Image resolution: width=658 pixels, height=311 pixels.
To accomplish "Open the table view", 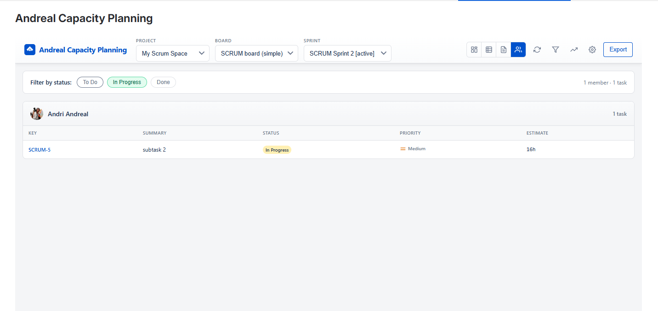I will [x=488, y=50].
